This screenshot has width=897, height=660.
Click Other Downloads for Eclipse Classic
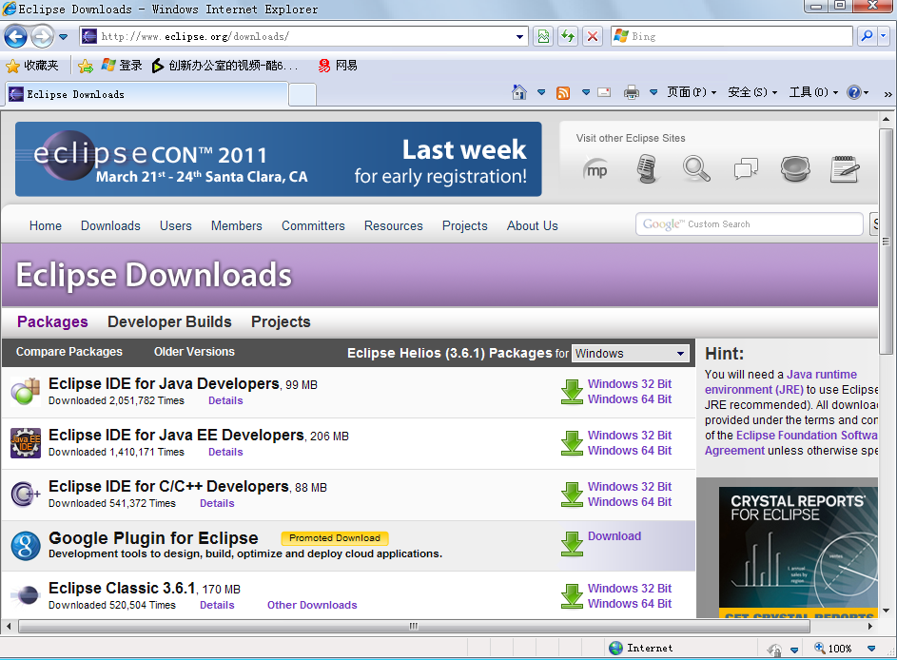[312, 605]
